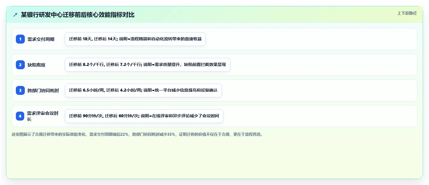Screen dimensions: 429x185
Task: Click the title 某银行研发中心迁移前后核心效能指标对比
Action: point(78,15)
